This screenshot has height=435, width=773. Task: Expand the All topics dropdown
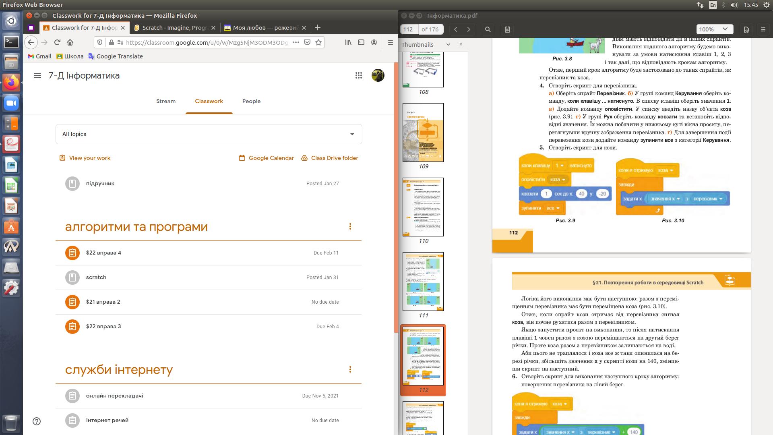209,134
